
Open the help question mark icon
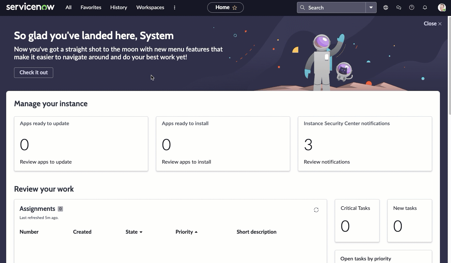[x=412, y=7]
